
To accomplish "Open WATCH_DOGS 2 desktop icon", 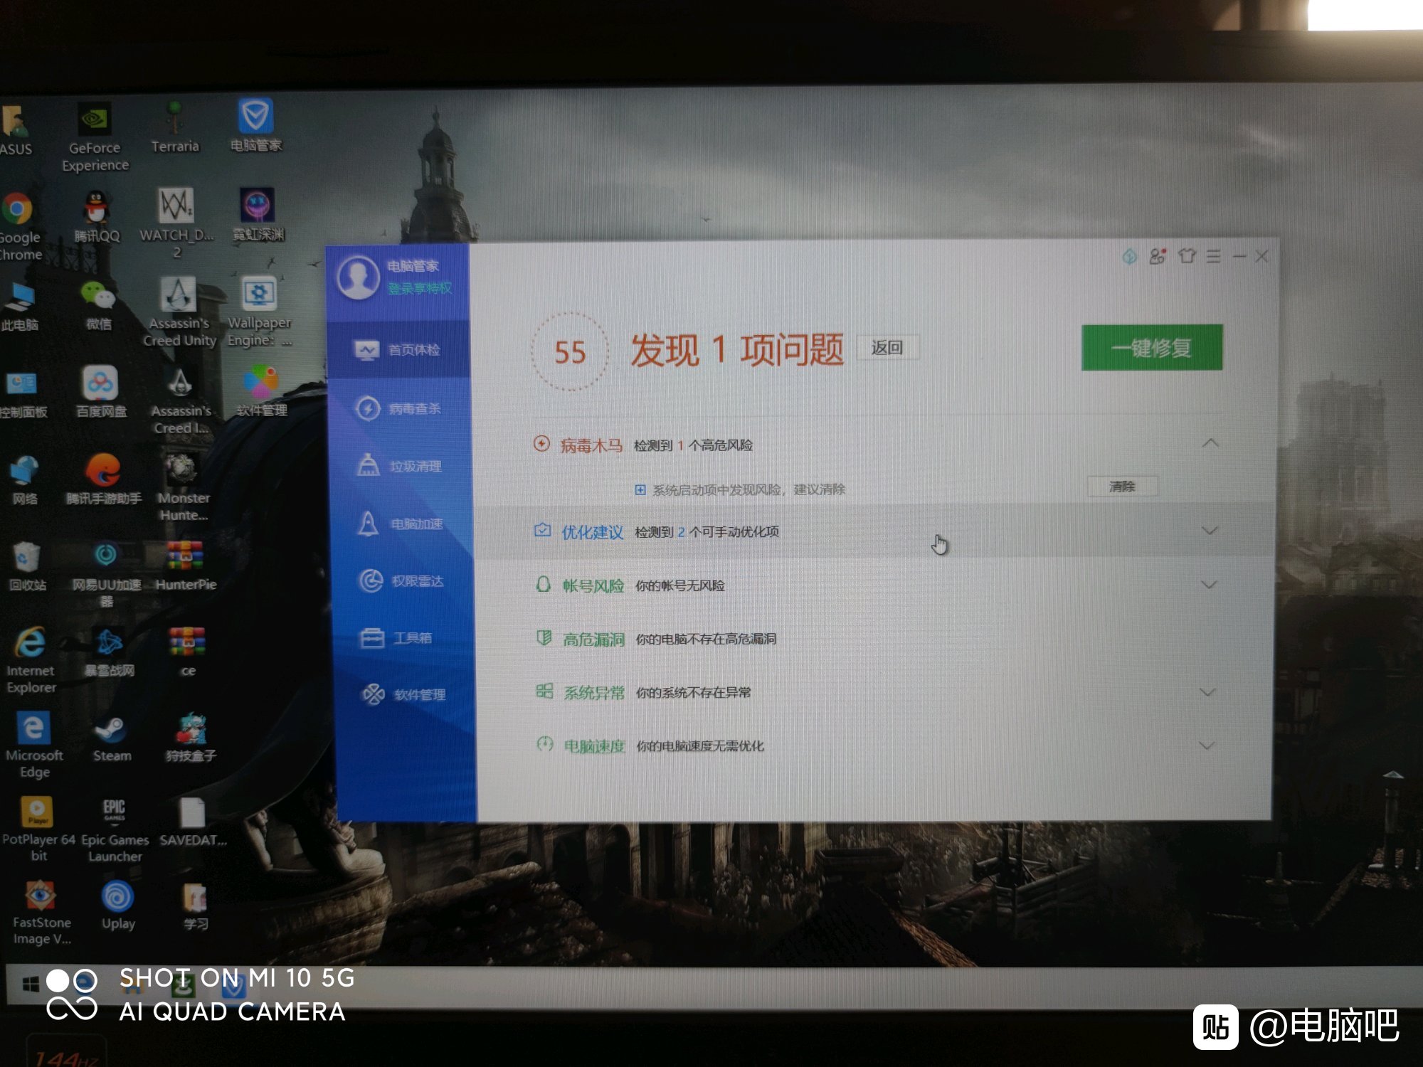I will 176,223.
